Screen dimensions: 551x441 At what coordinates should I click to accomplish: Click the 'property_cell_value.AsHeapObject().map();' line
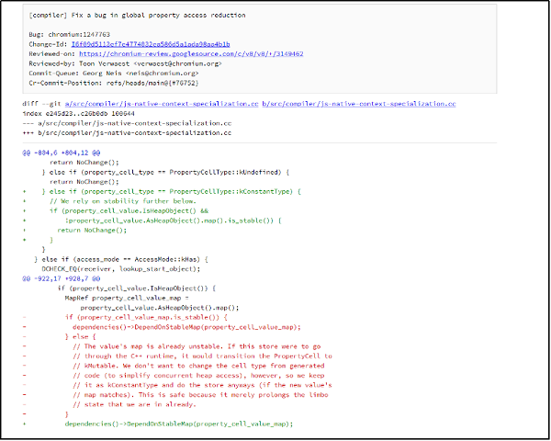[160, 308]
